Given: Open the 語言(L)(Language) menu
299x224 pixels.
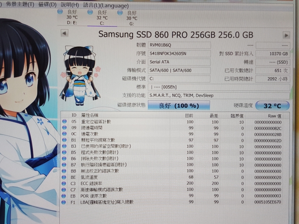Looking at the screenshot, I should point(106,5).
